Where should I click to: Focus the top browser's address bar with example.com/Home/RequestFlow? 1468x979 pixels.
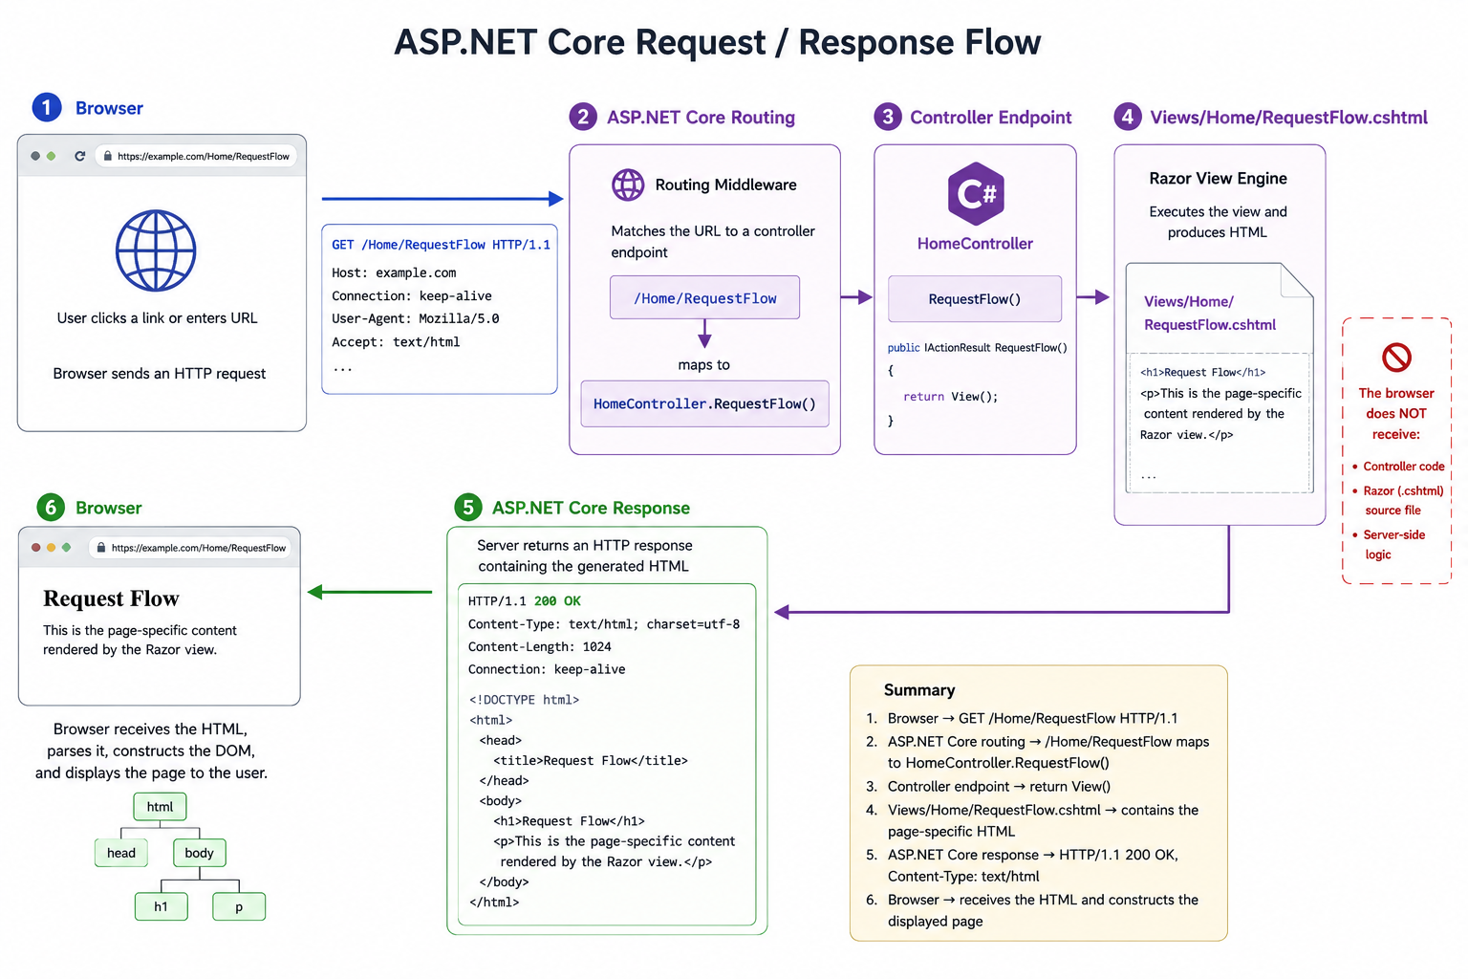pos(196,156)
